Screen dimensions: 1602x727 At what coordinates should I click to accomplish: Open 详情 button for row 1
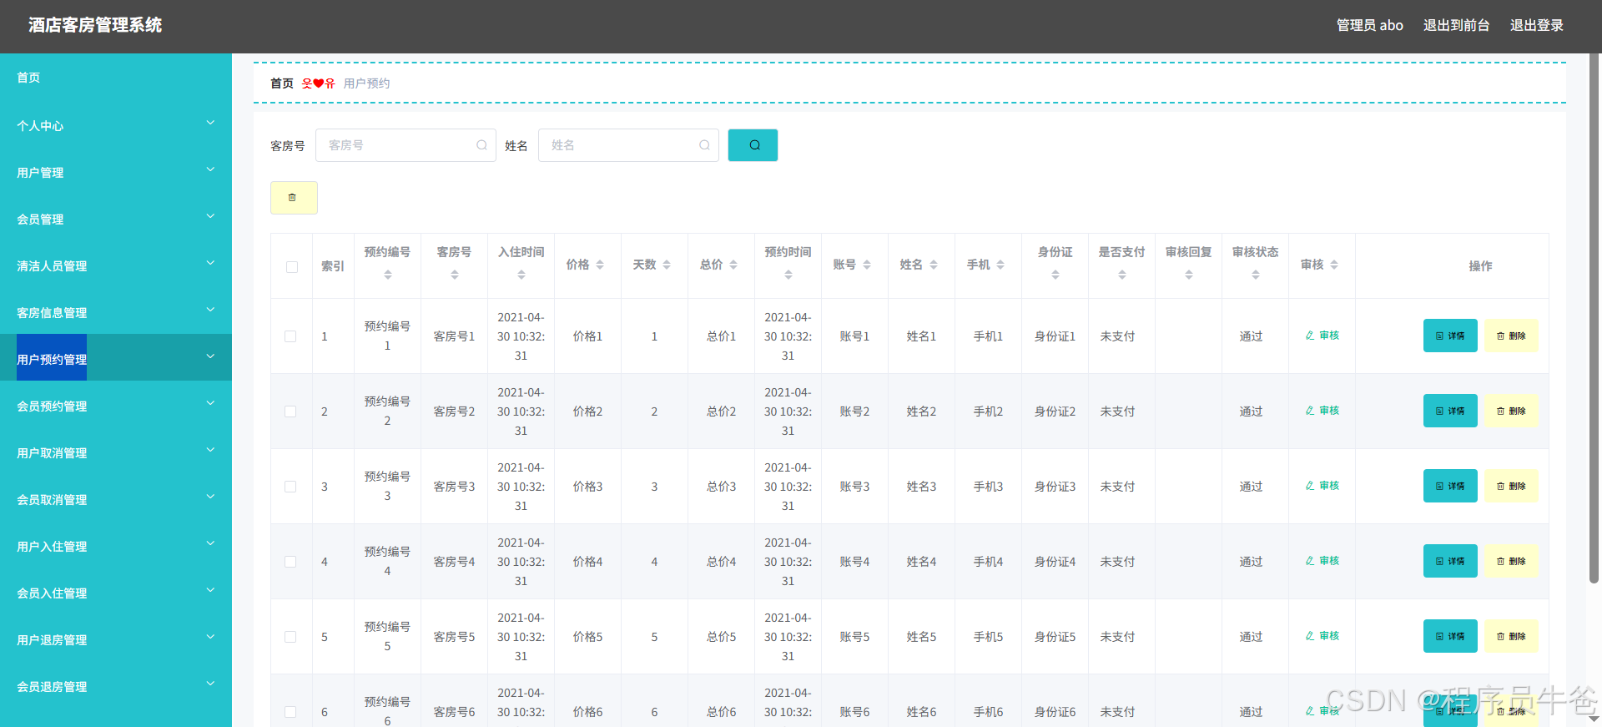pyautogui.click(x=1450, y=336)
